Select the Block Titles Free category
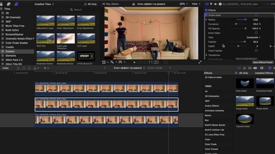Image resolution: width=275 pixels, height=154 pixels. [15, 26]
